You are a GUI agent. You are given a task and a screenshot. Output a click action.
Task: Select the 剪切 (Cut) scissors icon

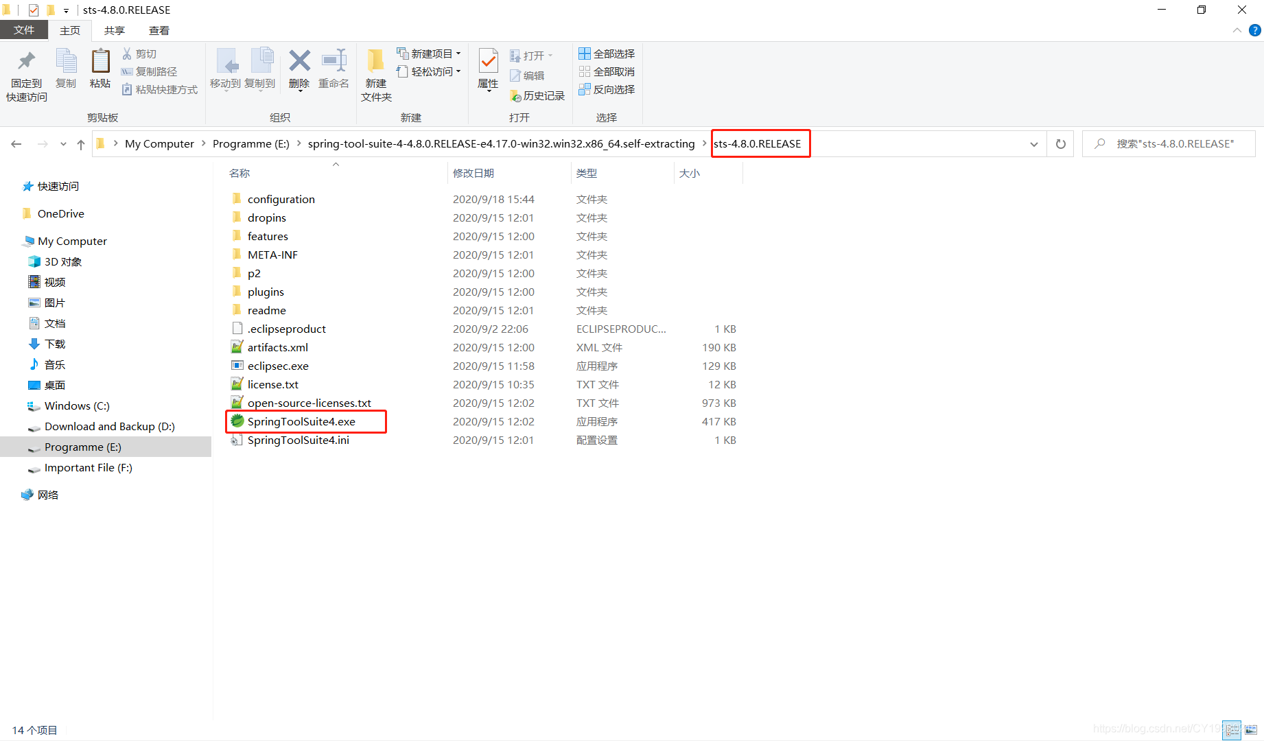click(x=128, y=54)
